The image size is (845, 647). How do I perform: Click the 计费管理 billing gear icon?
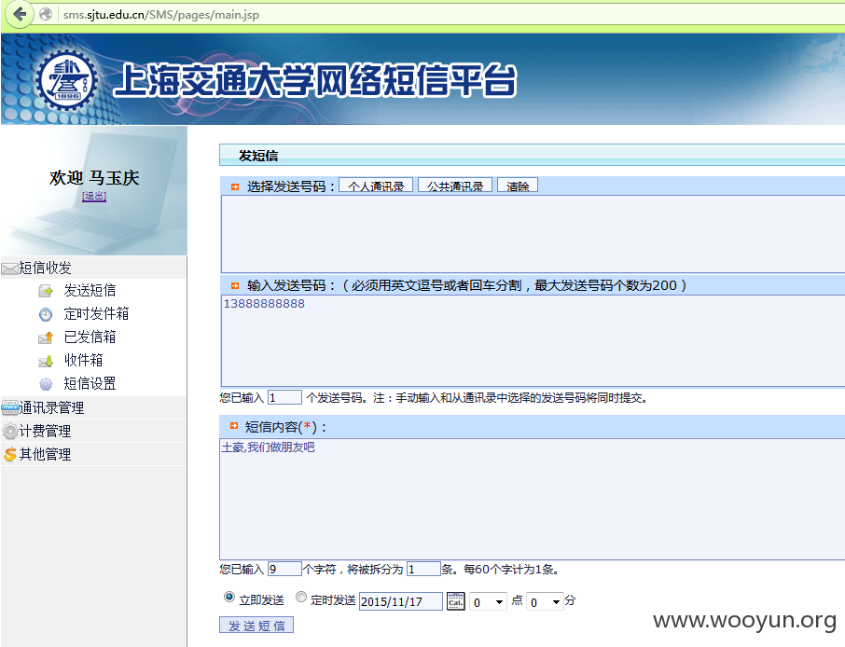pos(9,431)
